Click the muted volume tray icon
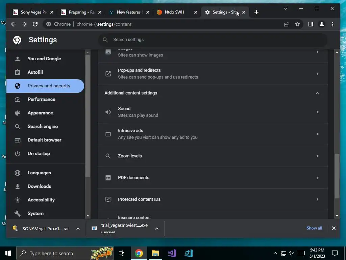Image resolution: width=346 pixels, height=260 pixels. click(x=291, y=253)
